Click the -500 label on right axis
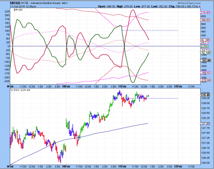 click(203, 66)
